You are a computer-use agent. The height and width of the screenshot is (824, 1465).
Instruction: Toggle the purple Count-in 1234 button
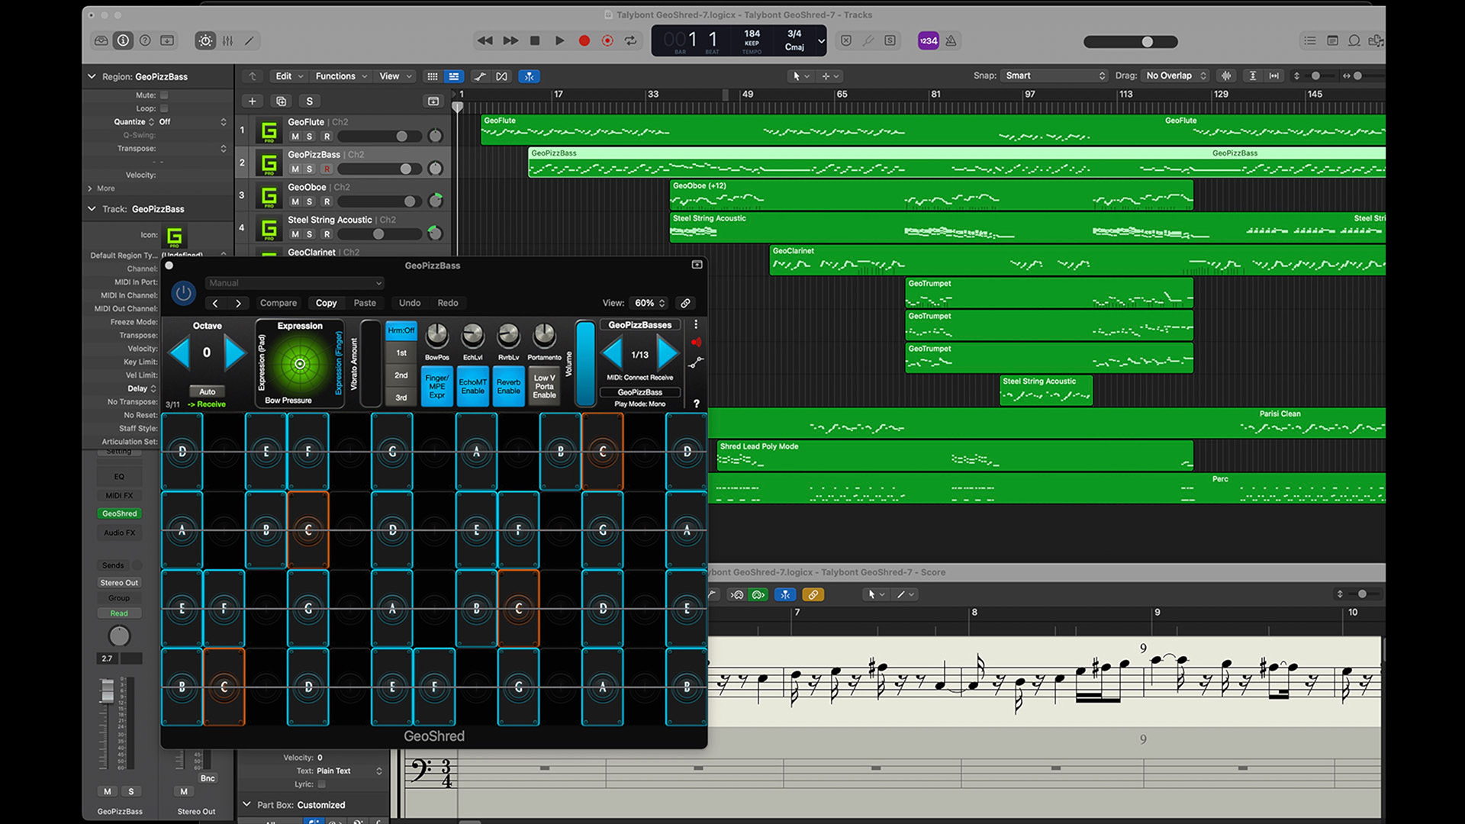[928, 40]
